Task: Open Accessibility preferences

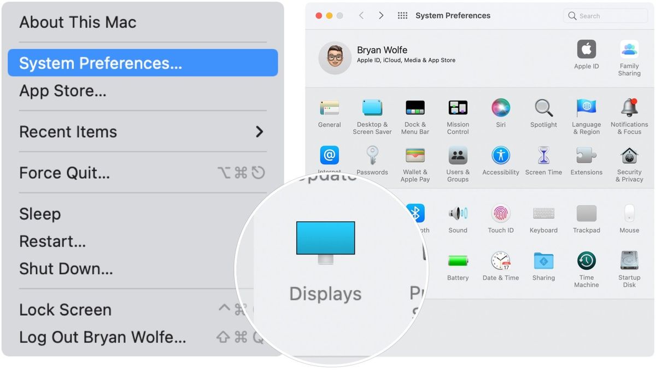Action: [x=500, y=157]
